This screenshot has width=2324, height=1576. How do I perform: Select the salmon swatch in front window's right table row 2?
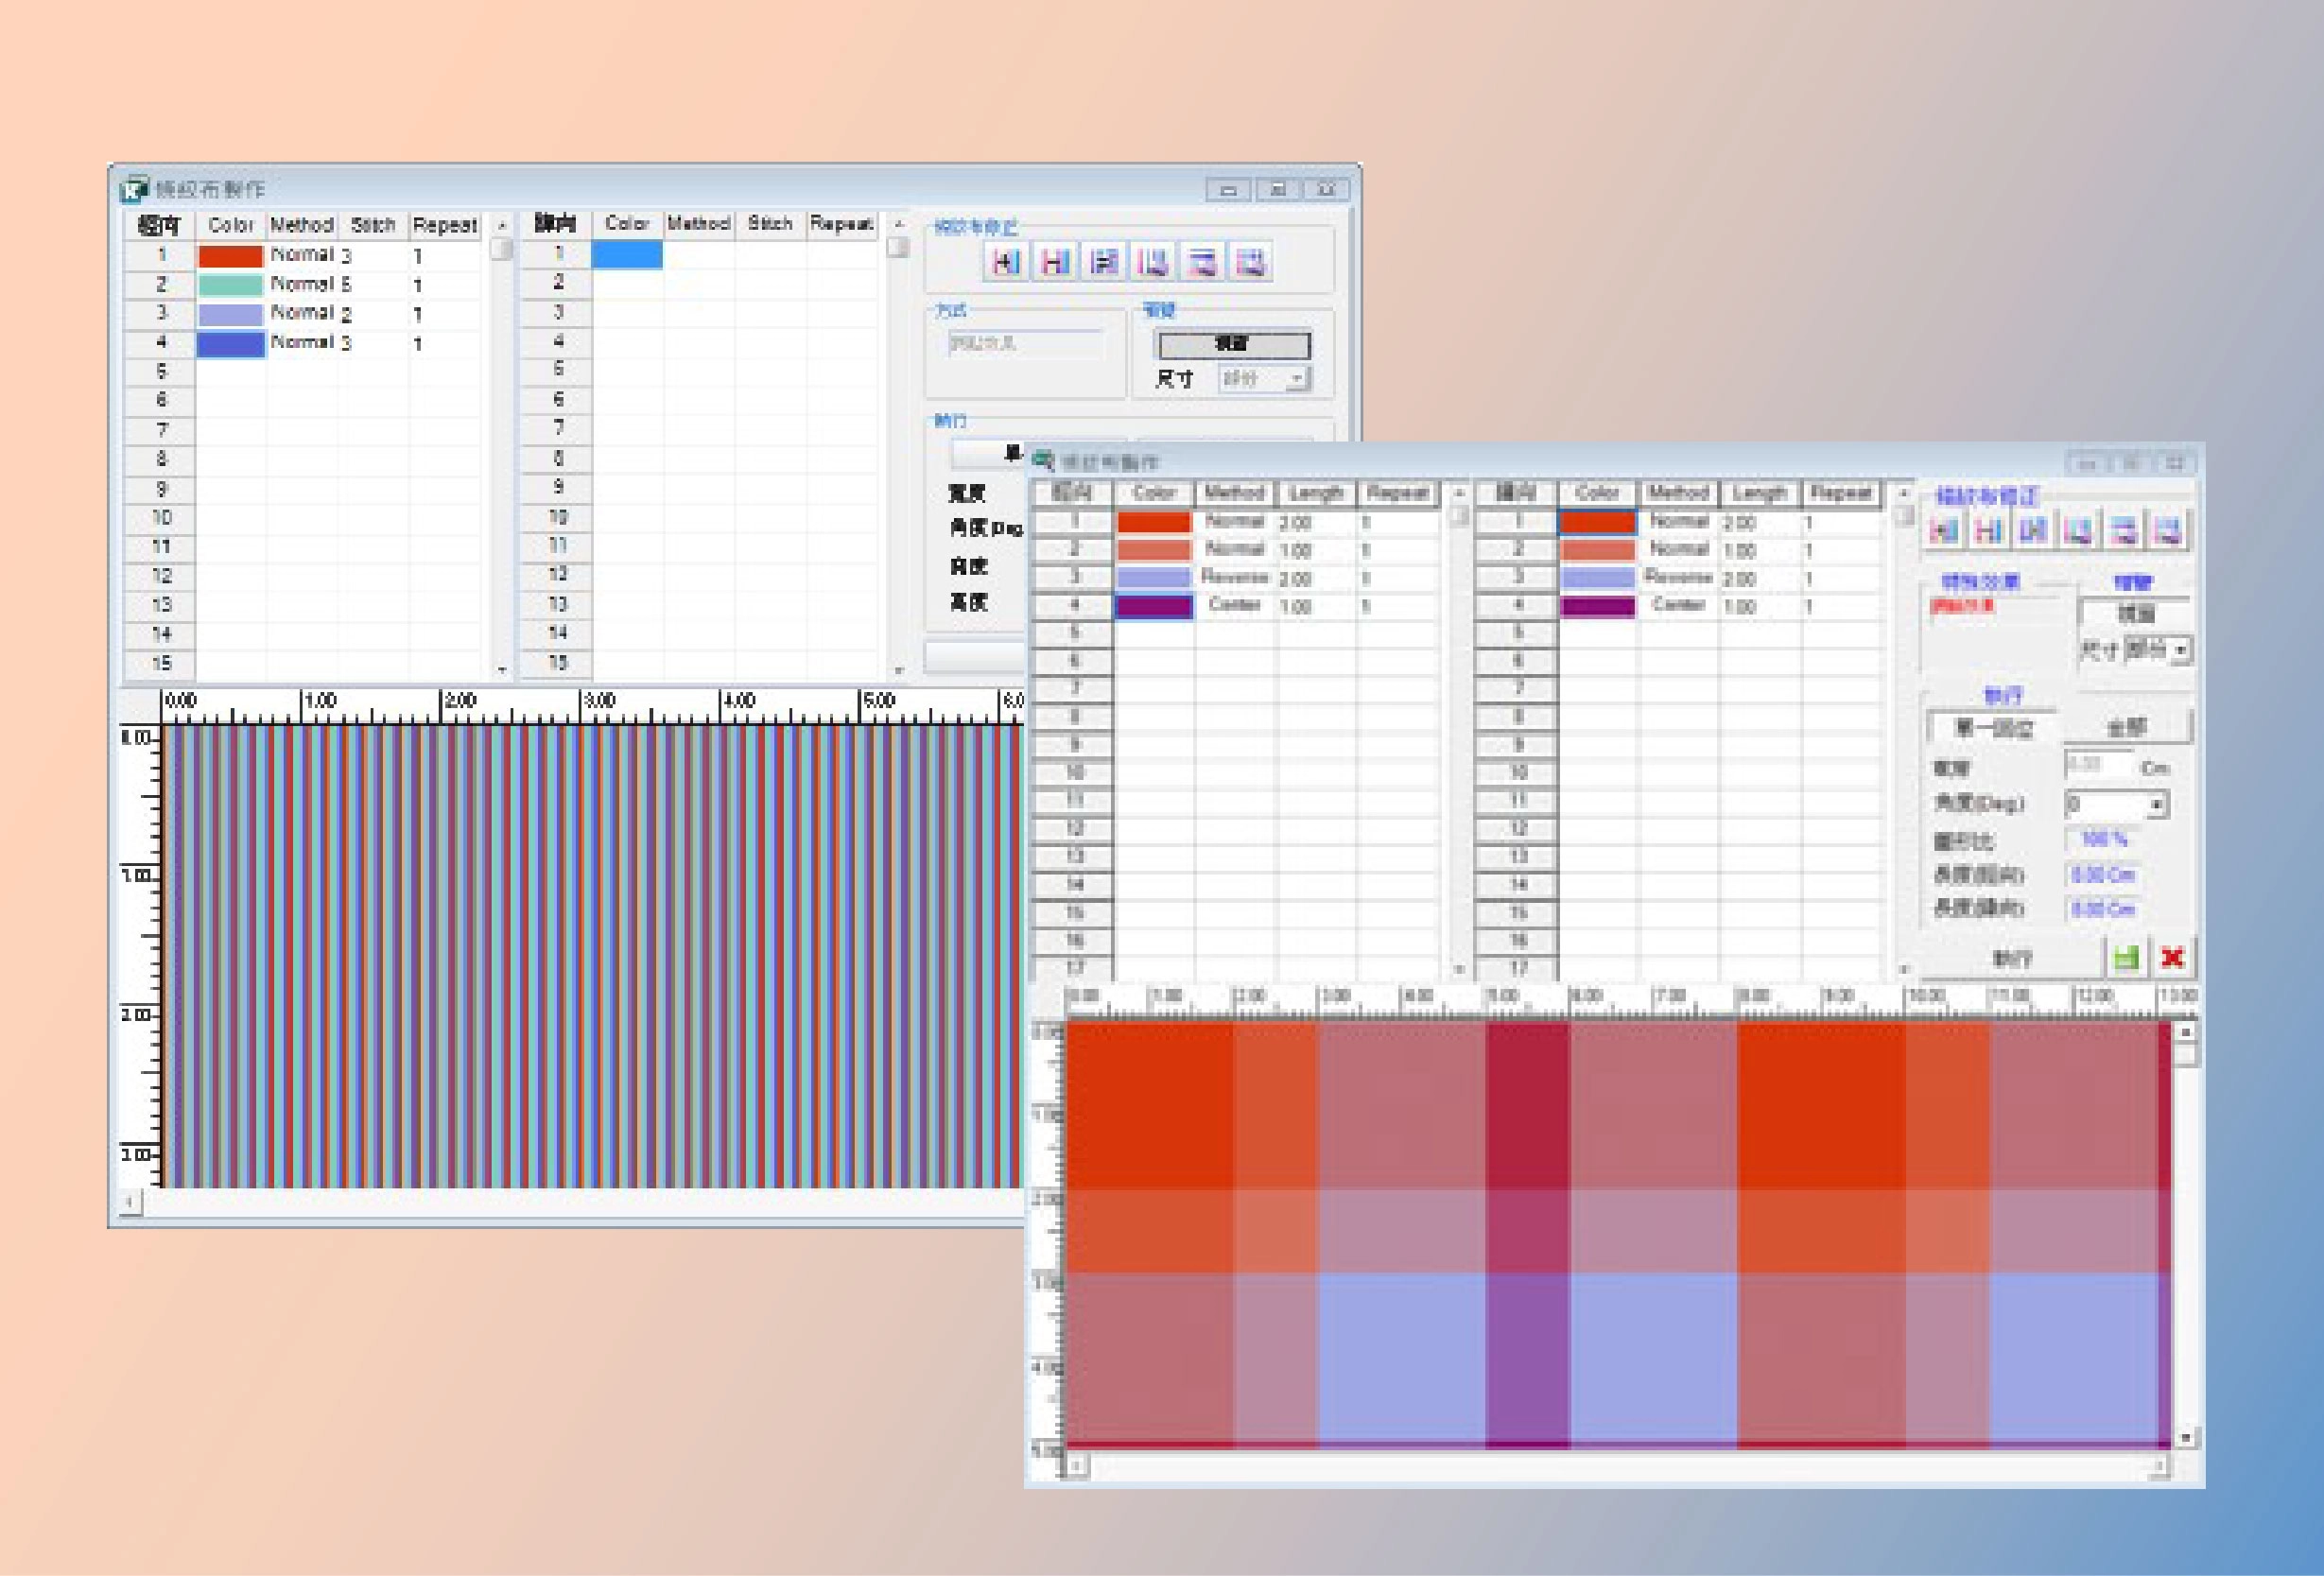pyautogui.click(x=1597, y=550)
